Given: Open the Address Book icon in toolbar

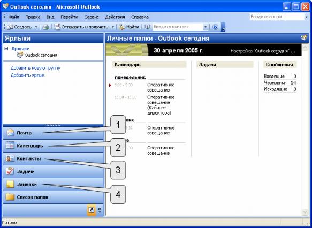Looking at the screenshot, I should pyautogui.click(x=147, y=27).
